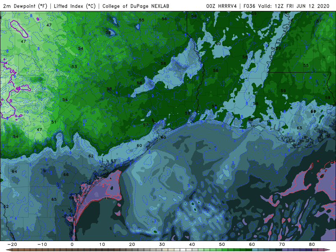Click the '80' color scale label
This screenshot has width=336, height=252.
coord(312,244)
